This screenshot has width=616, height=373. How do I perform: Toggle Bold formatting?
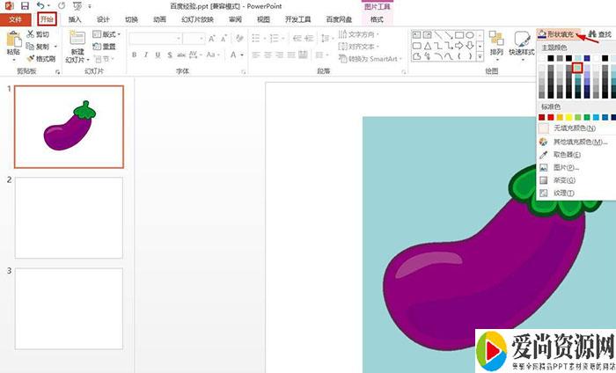tap(134, 55)
